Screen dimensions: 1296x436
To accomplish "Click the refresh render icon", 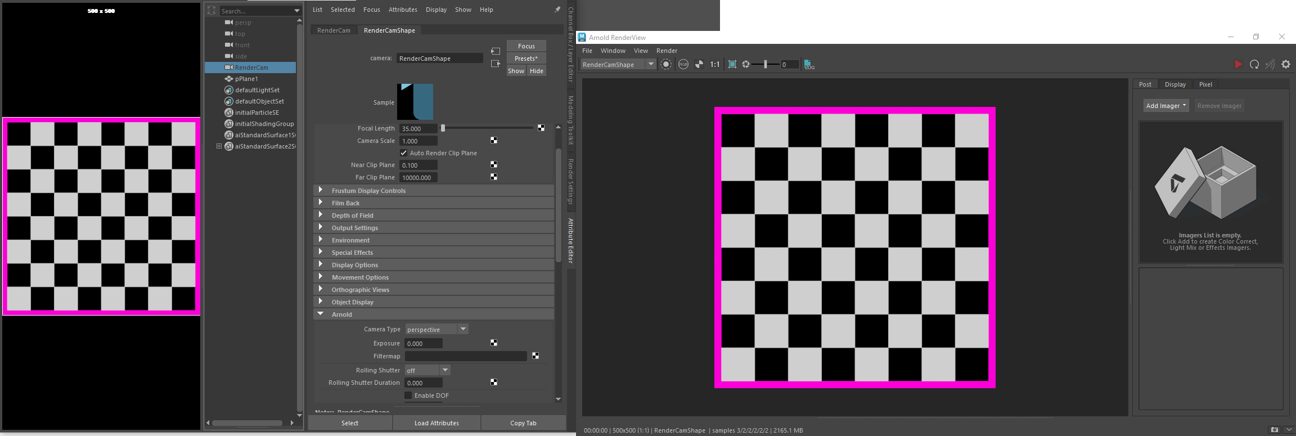I will point(1254,65).
